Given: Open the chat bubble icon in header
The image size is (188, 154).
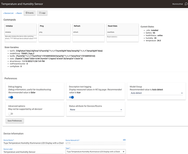Looking at the screenshot, I should coord(182,4).
